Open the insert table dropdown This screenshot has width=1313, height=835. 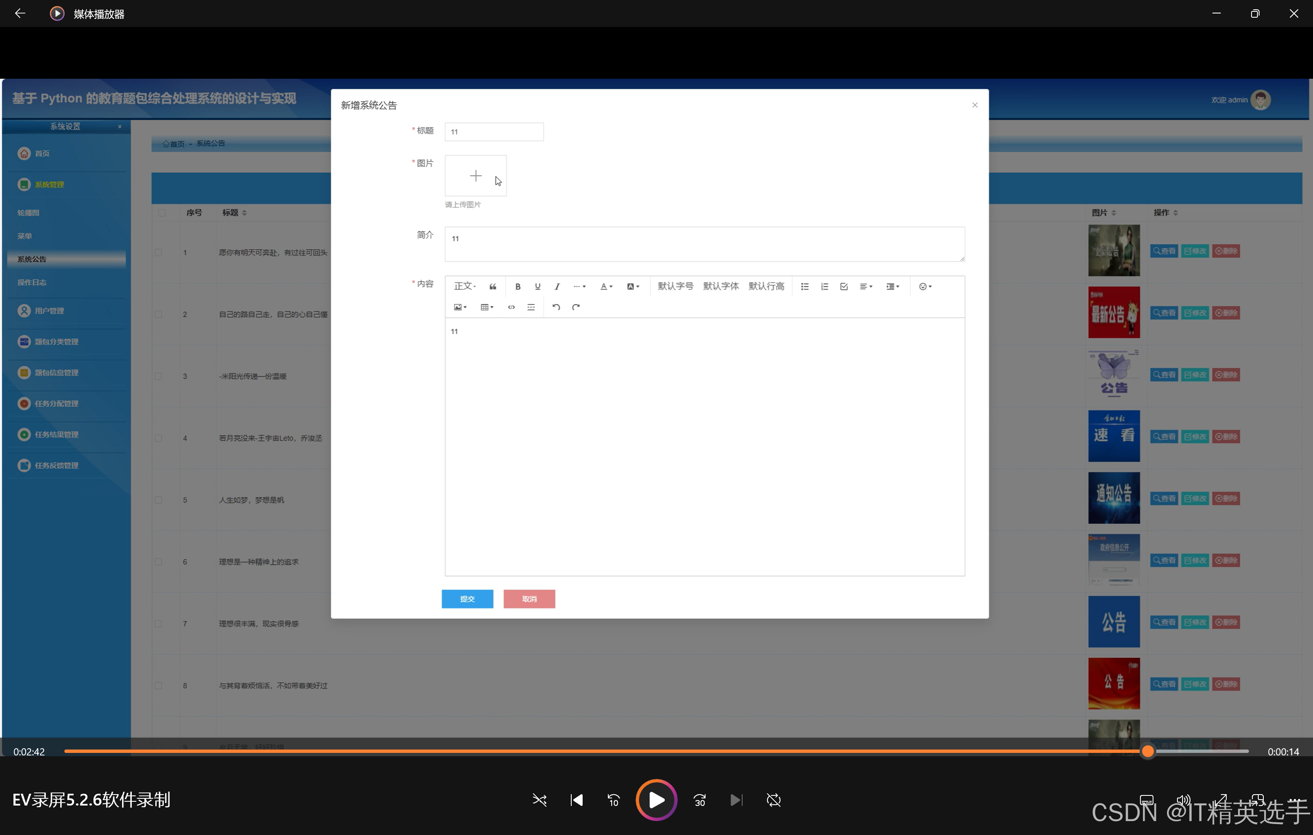(x=487, y=307)
